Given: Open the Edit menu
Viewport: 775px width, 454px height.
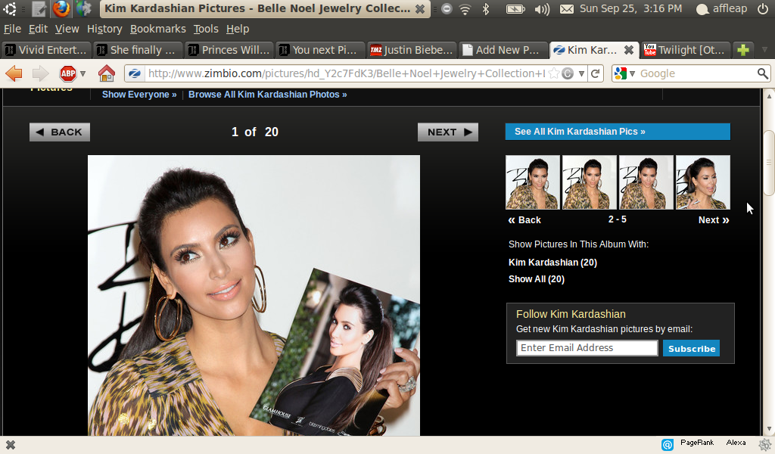Looking at the screenshot, I should point(38,30).
